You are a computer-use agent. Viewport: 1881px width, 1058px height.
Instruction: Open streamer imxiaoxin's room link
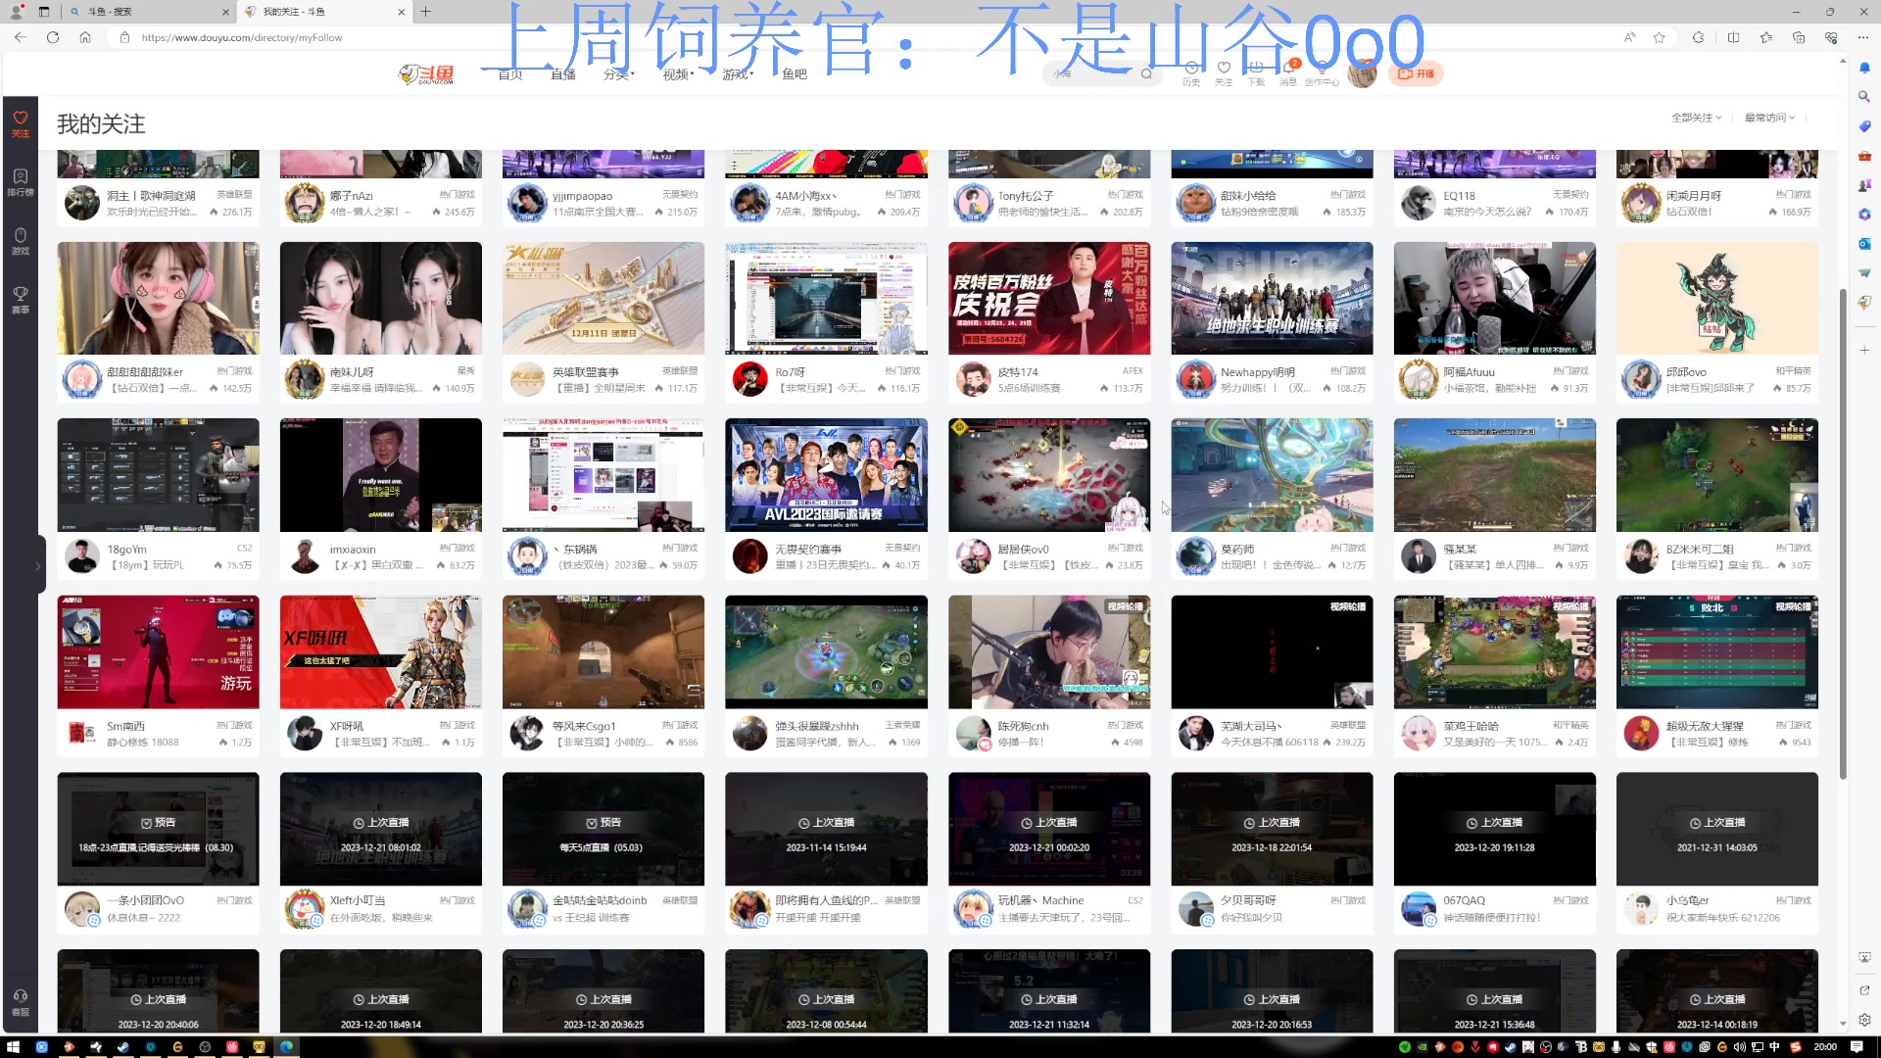coord(353,550)
